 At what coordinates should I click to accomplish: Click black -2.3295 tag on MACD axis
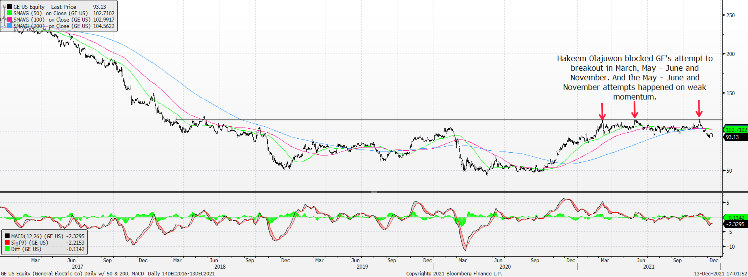tap(735, 224)
